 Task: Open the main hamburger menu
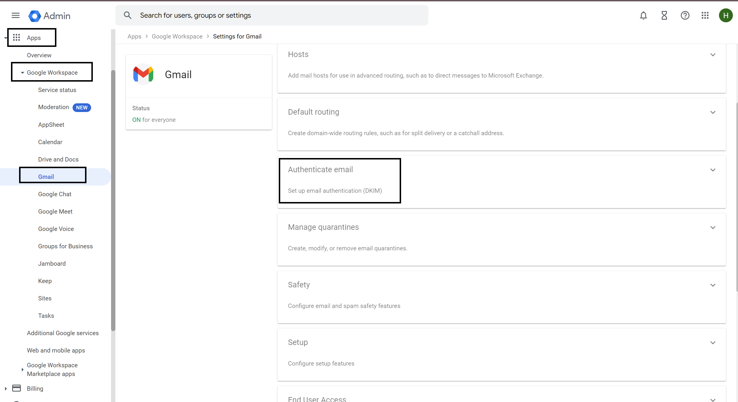pos(16,15)
